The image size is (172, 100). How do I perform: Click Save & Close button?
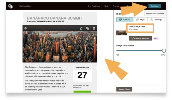(124, 89)
